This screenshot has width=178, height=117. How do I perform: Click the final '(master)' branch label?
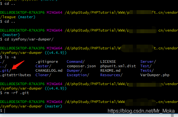(x=53, y=106)
